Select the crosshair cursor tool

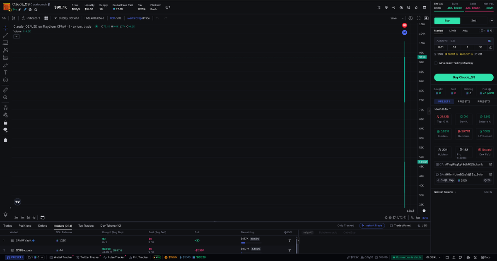pos(5,27)
